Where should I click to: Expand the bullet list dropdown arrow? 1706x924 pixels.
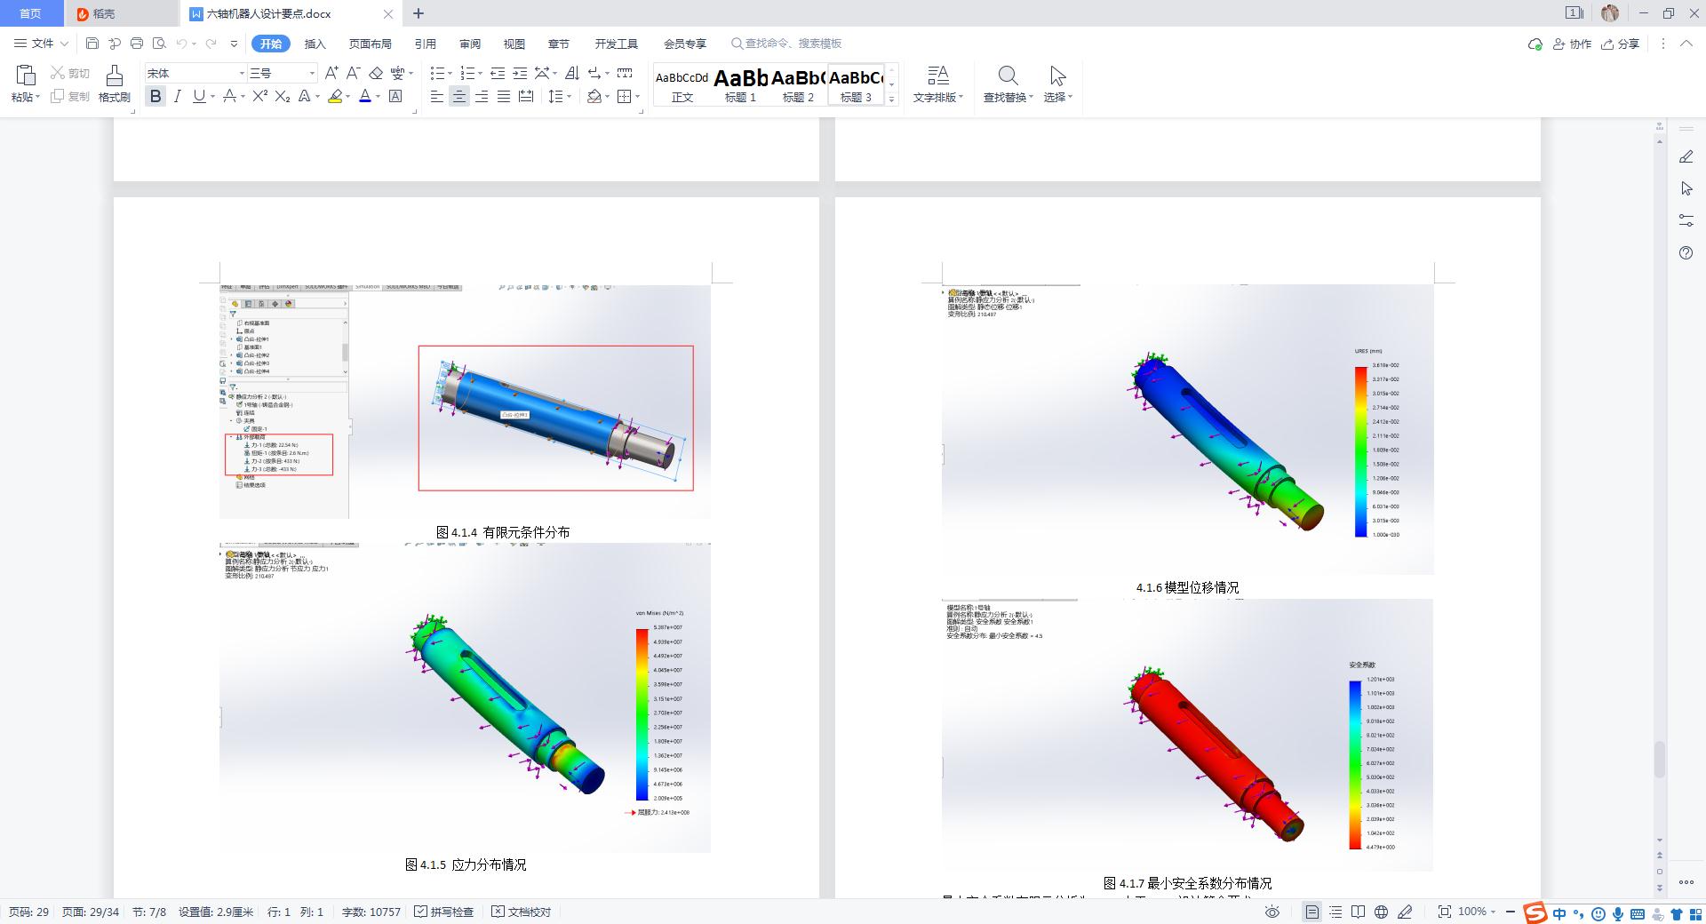[x=450, y=73]
